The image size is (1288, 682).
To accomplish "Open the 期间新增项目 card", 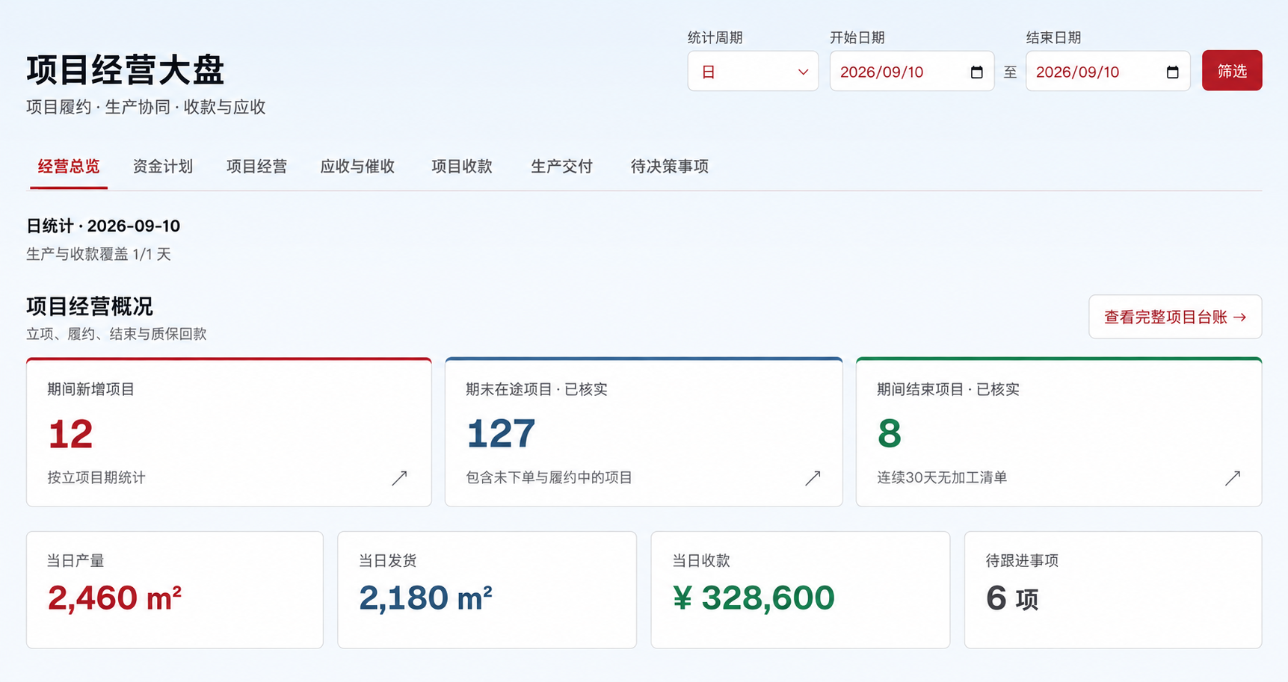I will 229,433.
